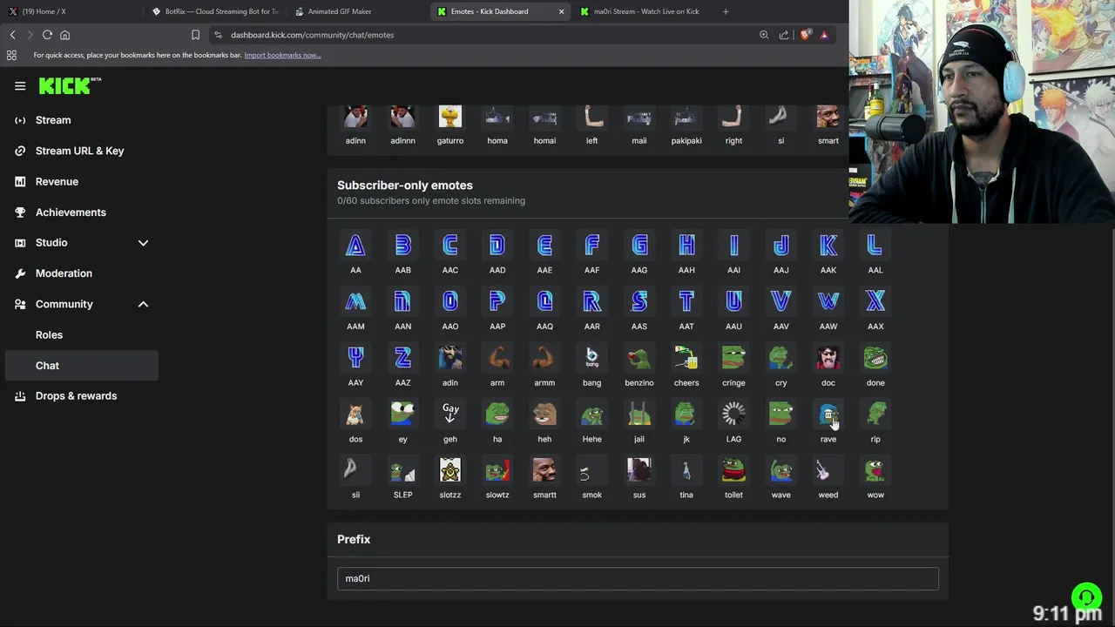Click the apps grid icon in bookmarks bar
The width and height of the screenshot is (1115, 627).
(x=11, y=55)
